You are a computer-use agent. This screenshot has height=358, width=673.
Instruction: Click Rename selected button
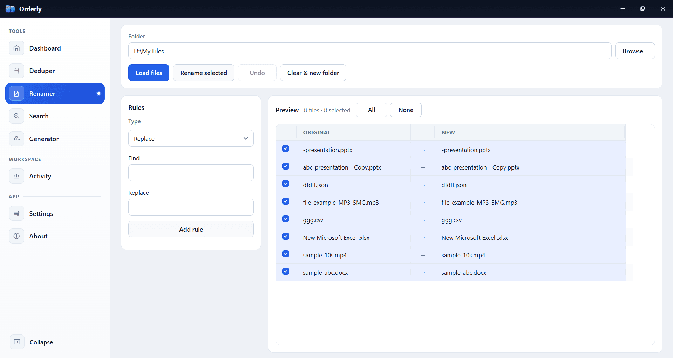click(204, 73)
